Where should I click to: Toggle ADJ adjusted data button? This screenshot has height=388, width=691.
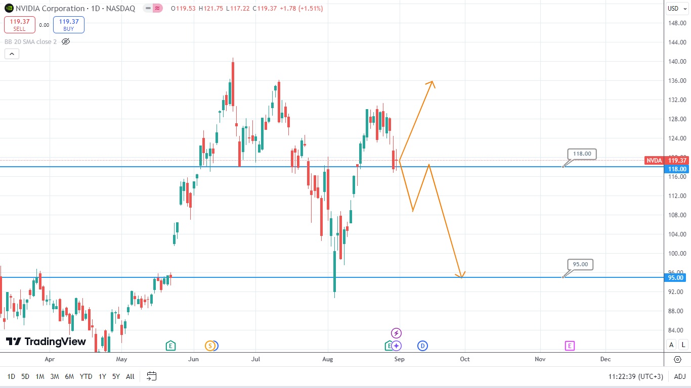[x=680, y=376]
